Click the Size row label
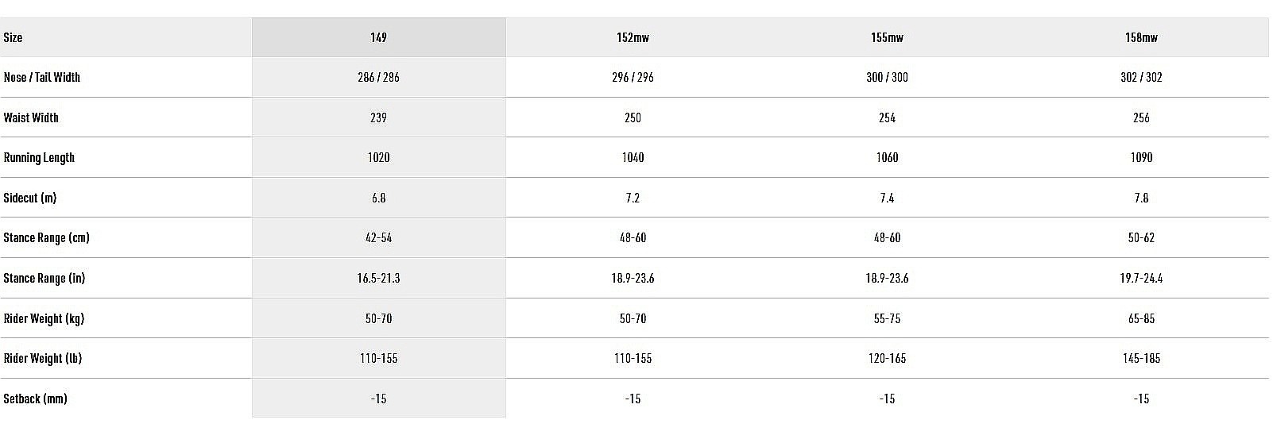This screenshot has height=439, width=1273. (x=13, y=37)
